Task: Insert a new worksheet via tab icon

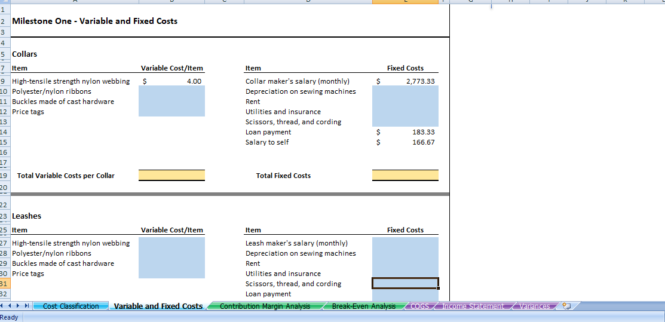Action: click(x=568, y=306)
